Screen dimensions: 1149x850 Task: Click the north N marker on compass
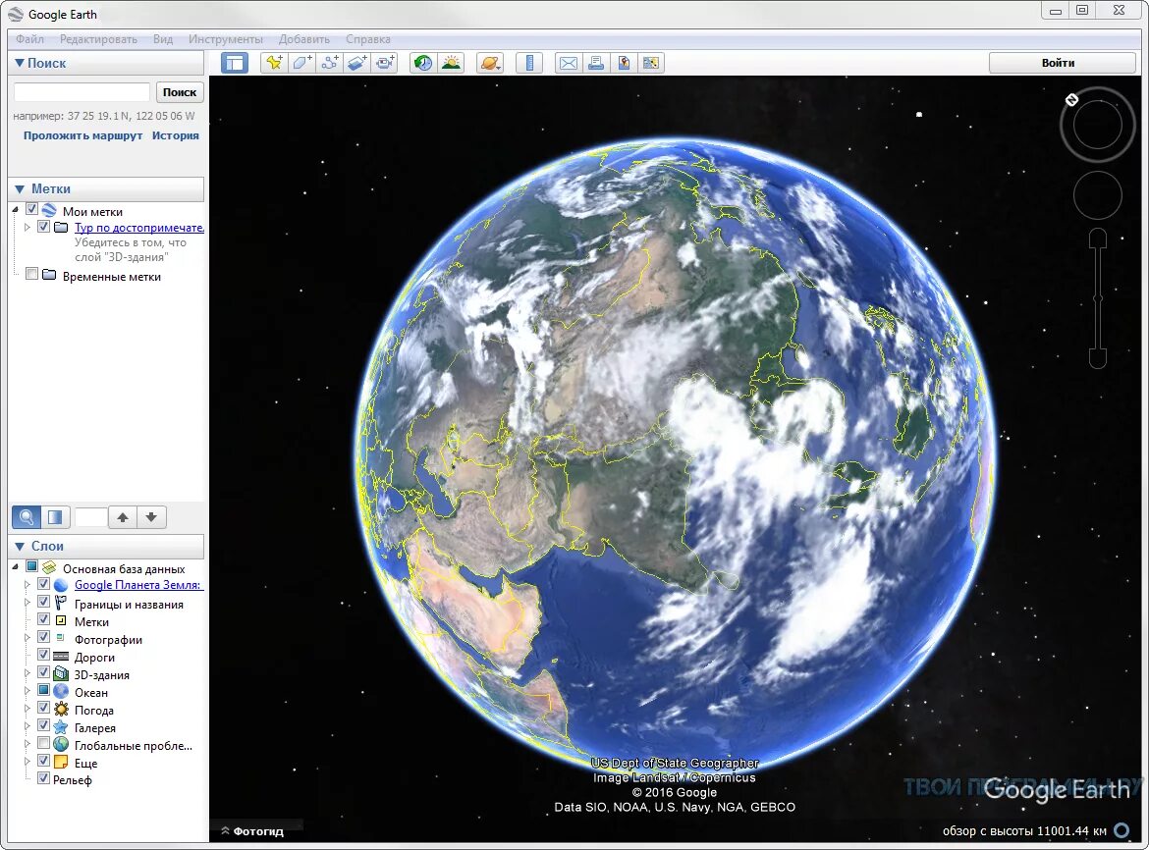point(1071,99)
